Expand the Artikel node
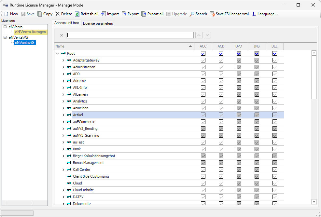 63,115
